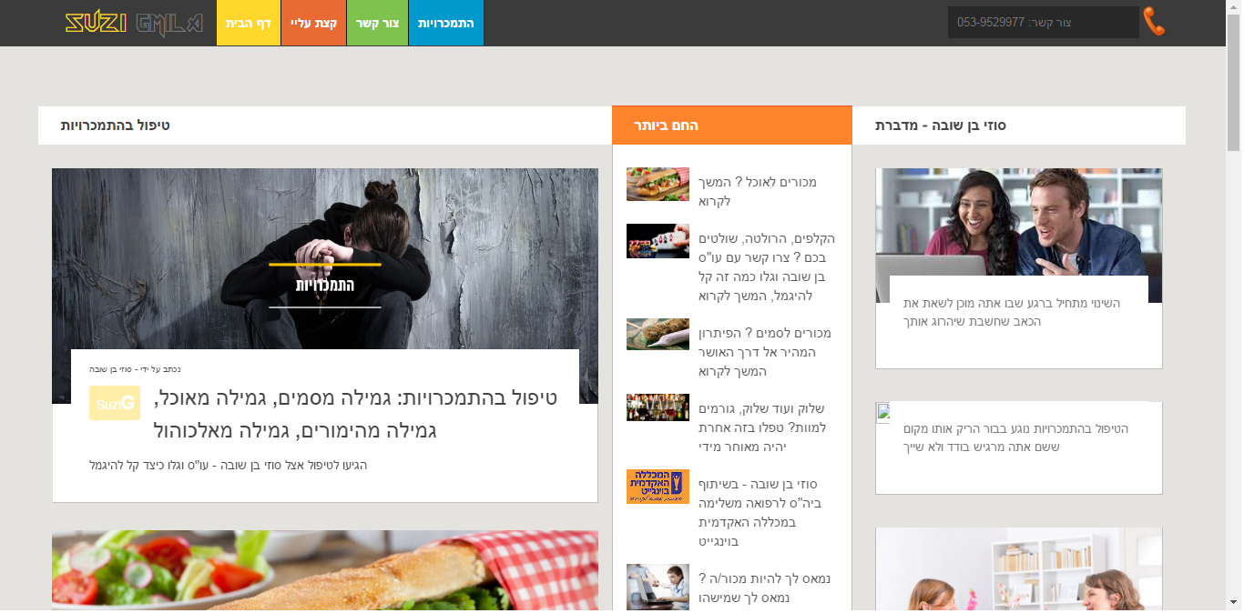Click the page vertical scrollbar thumb

[x=1234, y=82]
